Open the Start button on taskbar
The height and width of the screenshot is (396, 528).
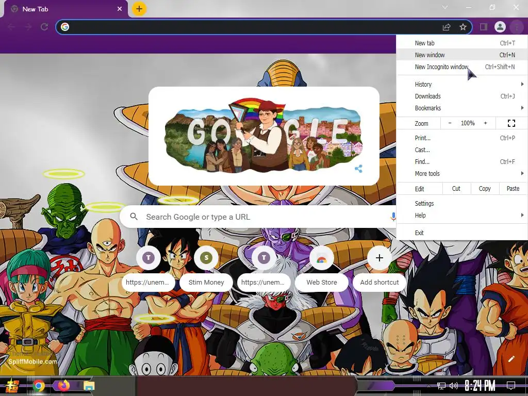(x=12, y=386)
